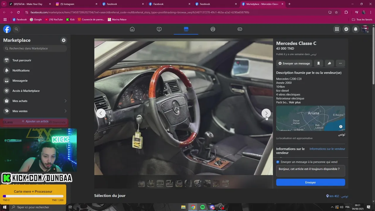Close the Instagram tab

pos(96,4)
